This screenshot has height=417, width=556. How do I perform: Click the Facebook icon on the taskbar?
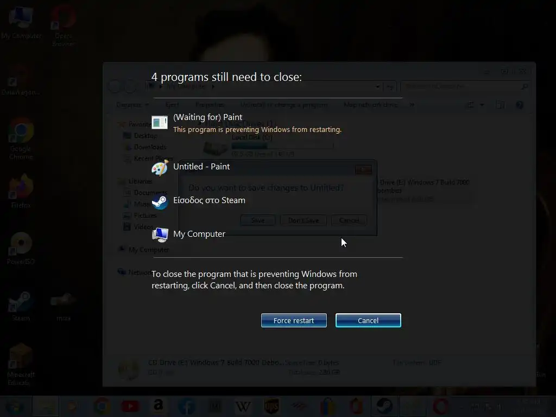point(187,406)
